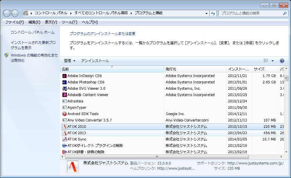Click the ATOK 2010 icon

click(x=64, y=127)
